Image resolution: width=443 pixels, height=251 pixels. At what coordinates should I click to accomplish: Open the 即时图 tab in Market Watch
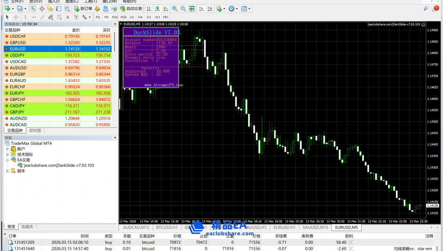(35, 131)
